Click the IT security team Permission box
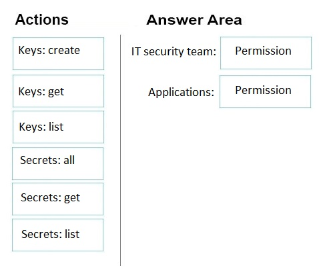Screen dimensions: 319x272 [266, 53]
